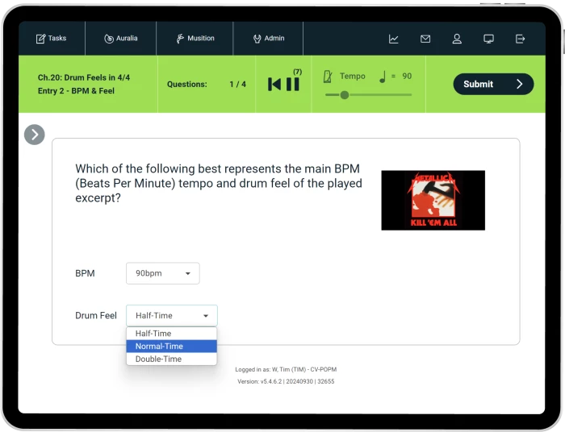Click the monitor display icon
The width and height of the screenshot is (565, 432).
click(x=488, y=39)
